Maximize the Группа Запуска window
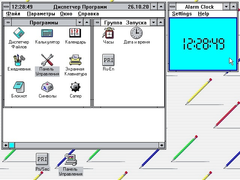This screenshot has height=180, width=240. click(160, 22)
